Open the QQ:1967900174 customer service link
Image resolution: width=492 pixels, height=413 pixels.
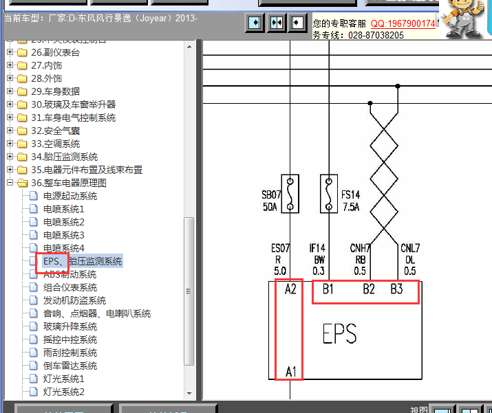[x=403, y=23]
